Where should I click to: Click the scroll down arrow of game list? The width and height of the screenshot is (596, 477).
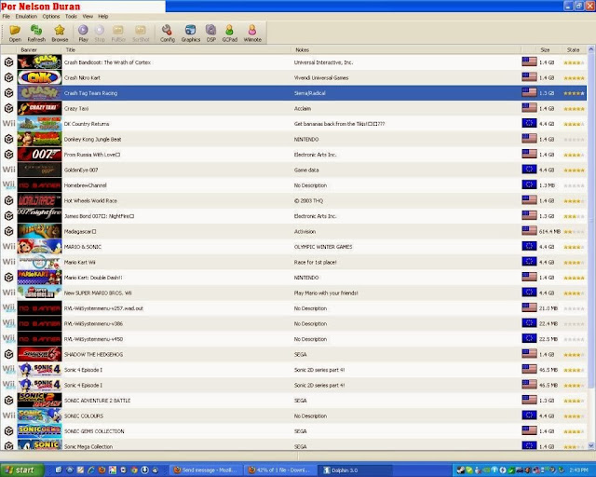[591, 445]
